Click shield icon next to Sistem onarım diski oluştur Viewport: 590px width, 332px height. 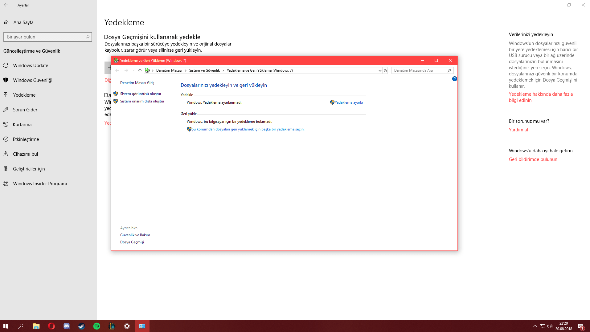pyautogui.click(x=116, y=101)
